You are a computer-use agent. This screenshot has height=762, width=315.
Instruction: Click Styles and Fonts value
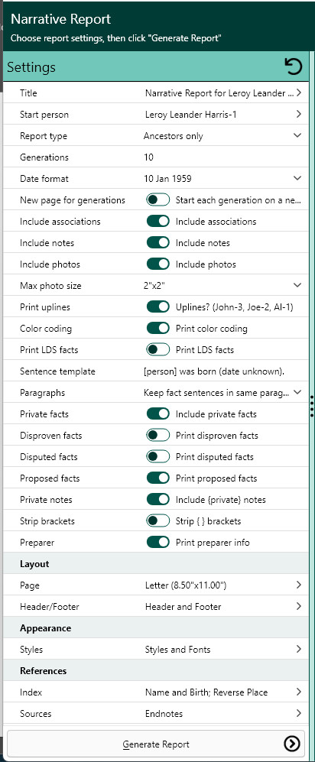point(178,649)
